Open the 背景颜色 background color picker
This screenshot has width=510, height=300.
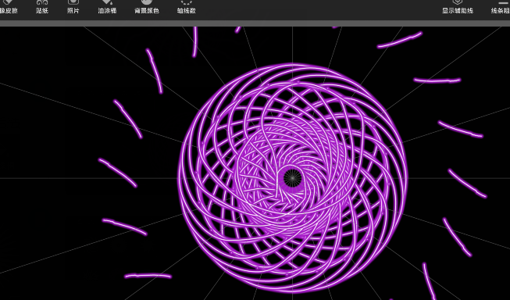pyautogui.click(x=147, y=7)
